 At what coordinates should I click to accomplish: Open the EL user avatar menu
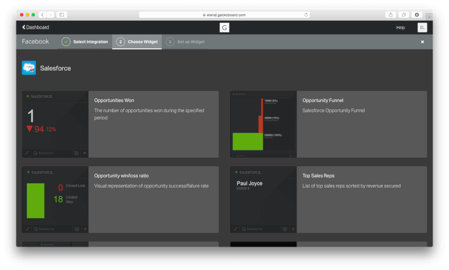click(422, 28)
